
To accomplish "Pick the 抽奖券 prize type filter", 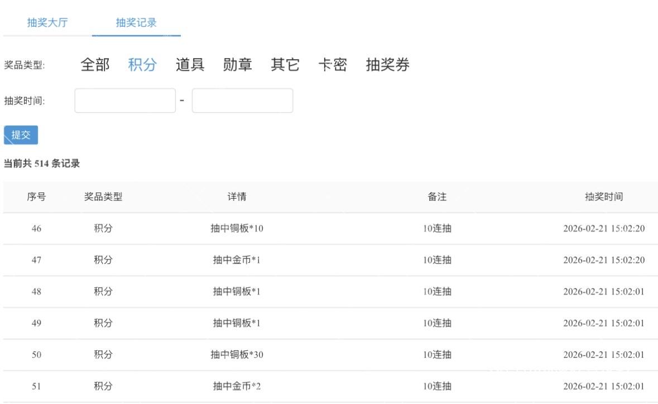I will point(387,65).
